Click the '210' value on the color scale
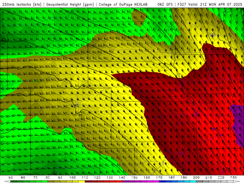 (x=209, y=178)
